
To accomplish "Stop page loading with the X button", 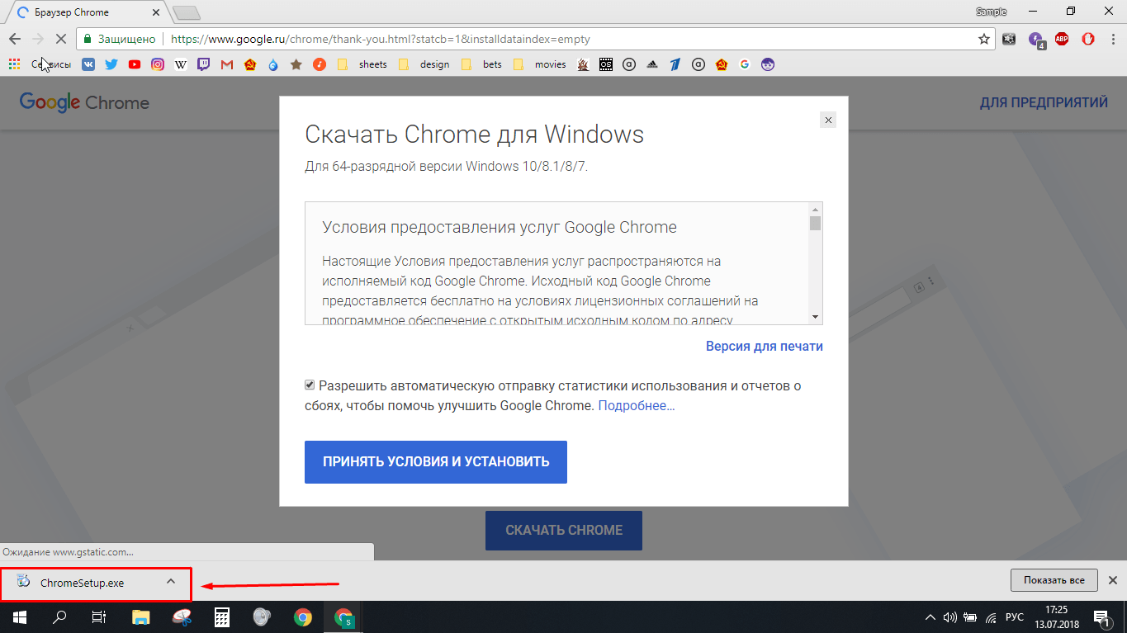I will point(60,39).
